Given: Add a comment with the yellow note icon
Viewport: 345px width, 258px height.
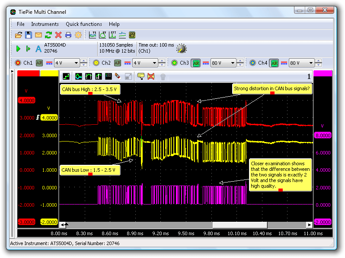Looking at the screenshot, I should 141,76.
